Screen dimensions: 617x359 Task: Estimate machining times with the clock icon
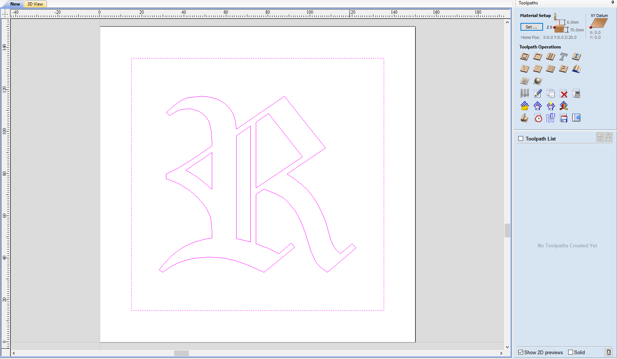coord(538,118)
